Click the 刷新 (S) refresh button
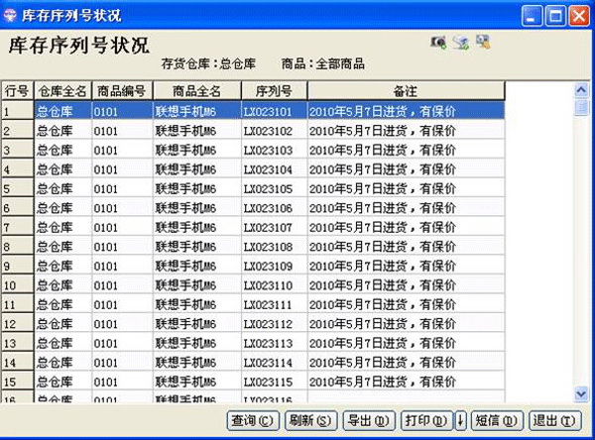This screenshot has height=440, width=595. pyautogui.click(x=311, y=420)
